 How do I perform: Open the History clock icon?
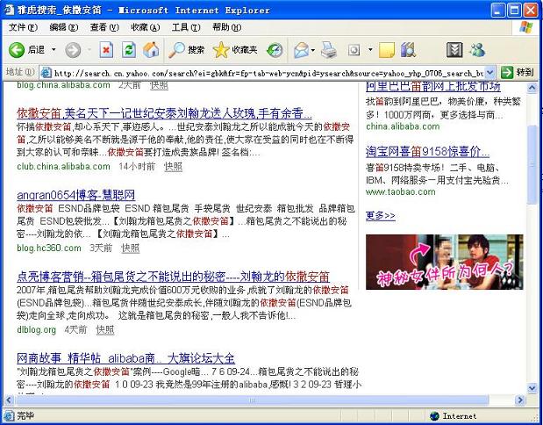click(x=275, y=50)
